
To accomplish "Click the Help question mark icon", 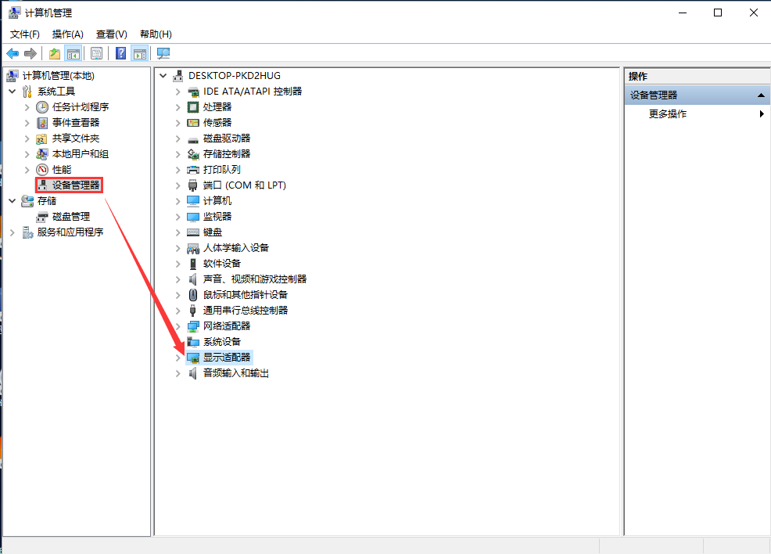I will pos(121,54).
